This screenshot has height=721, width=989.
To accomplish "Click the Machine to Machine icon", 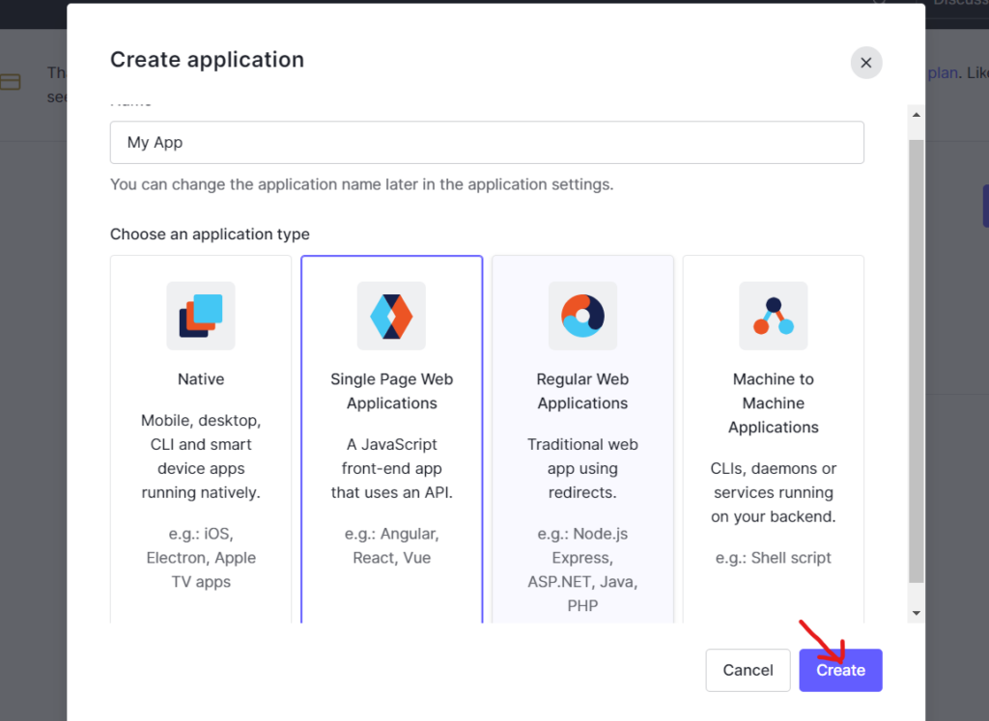I will (x=773, y=316).
